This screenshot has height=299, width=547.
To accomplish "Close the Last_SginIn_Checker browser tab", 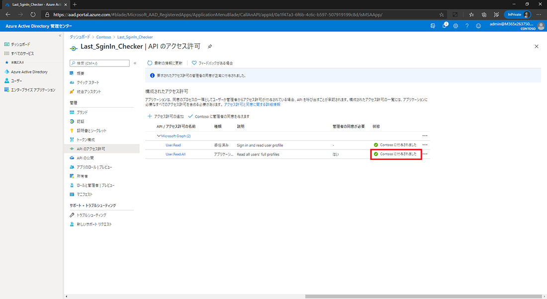I will point(66,4).
